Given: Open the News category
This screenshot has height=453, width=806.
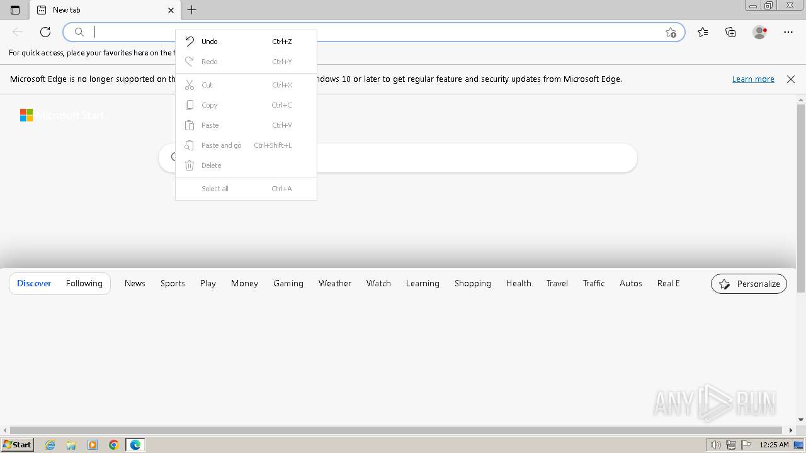Looking at the screenshot, I should tap(135, 284).
